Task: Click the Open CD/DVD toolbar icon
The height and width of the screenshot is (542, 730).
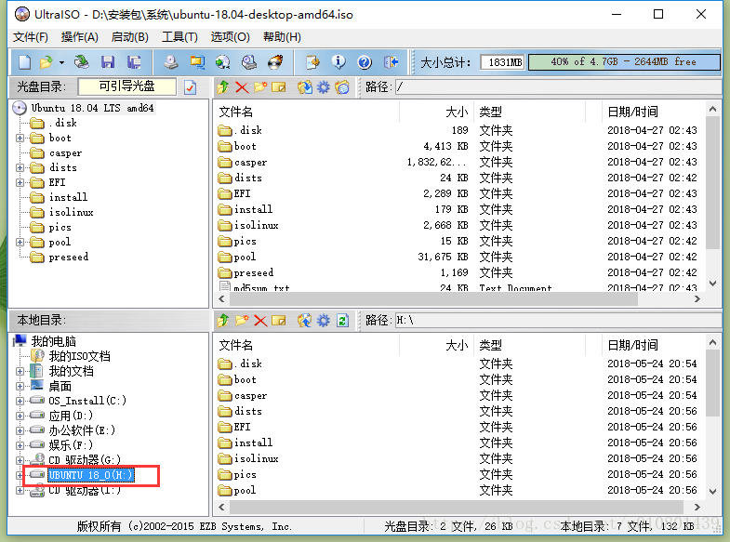Action: pos(82,62)
